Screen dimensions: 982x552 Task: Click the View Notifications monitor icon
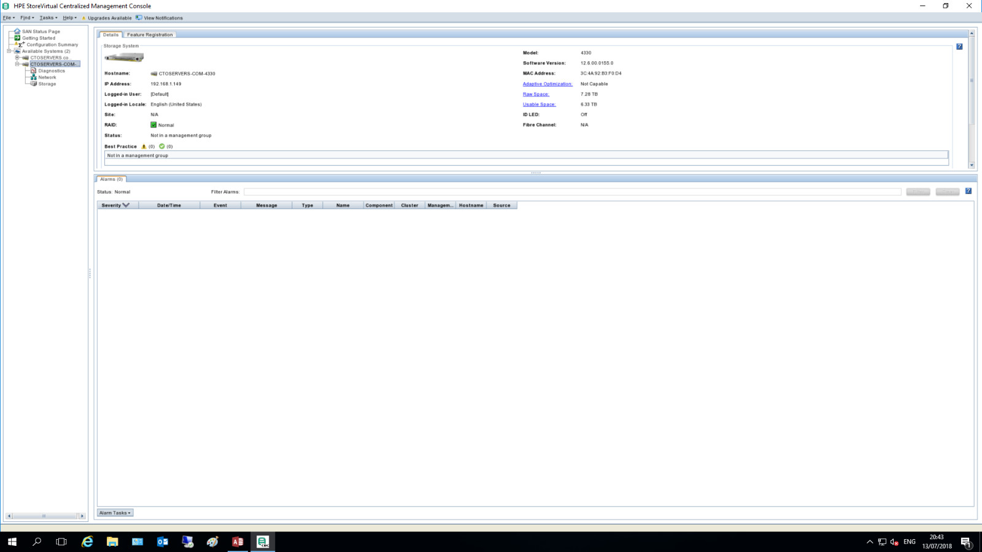139,18
